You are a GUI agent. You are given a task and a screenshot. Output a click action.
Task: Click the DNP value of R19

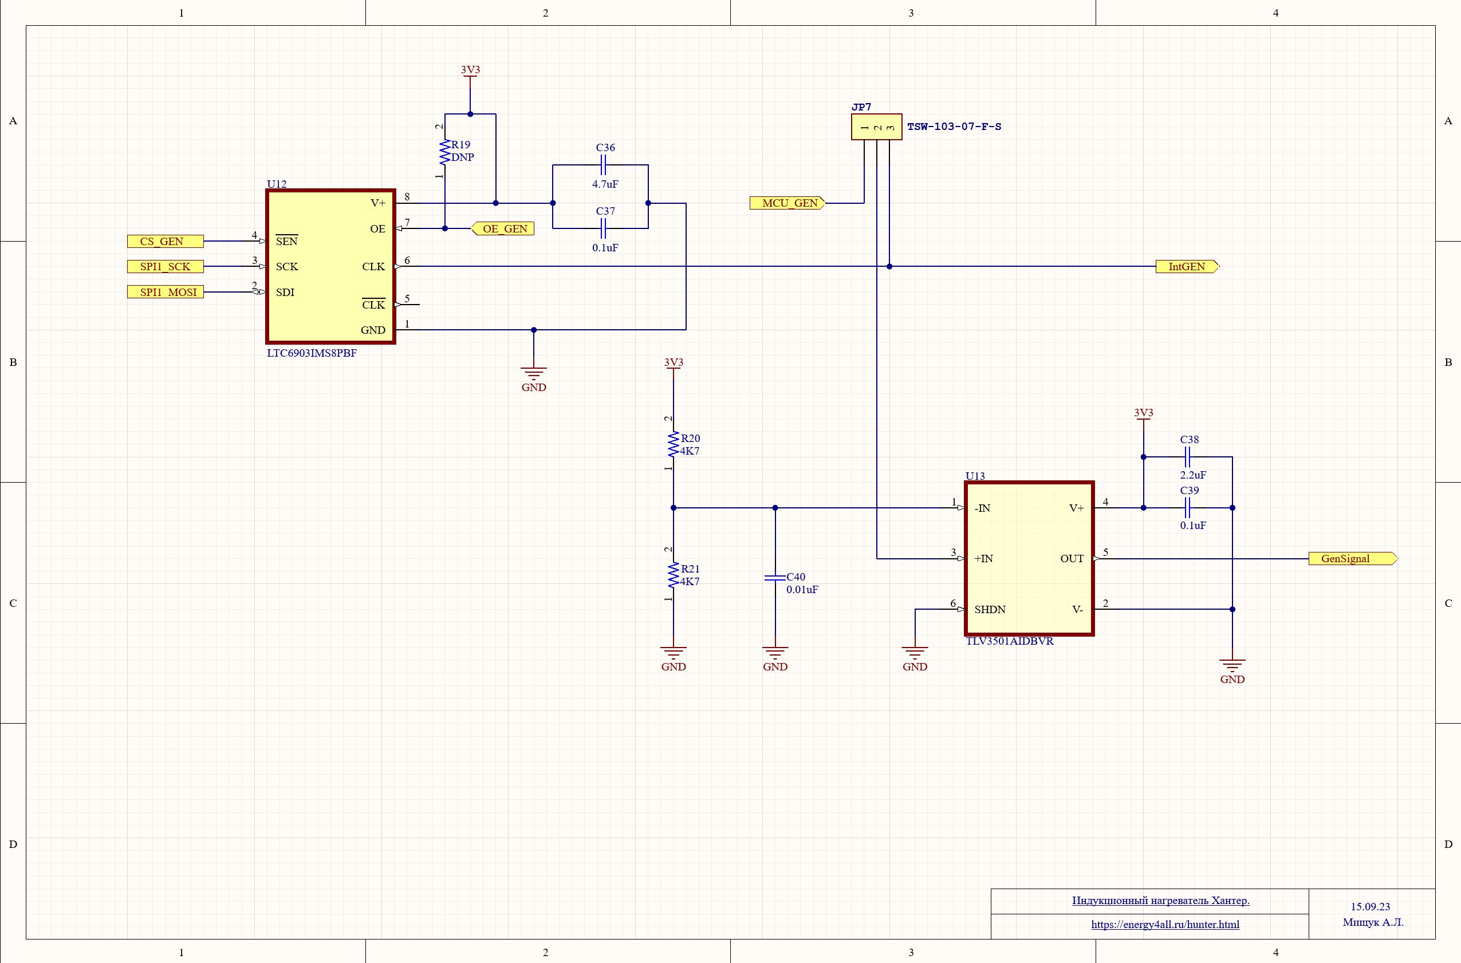463,157
